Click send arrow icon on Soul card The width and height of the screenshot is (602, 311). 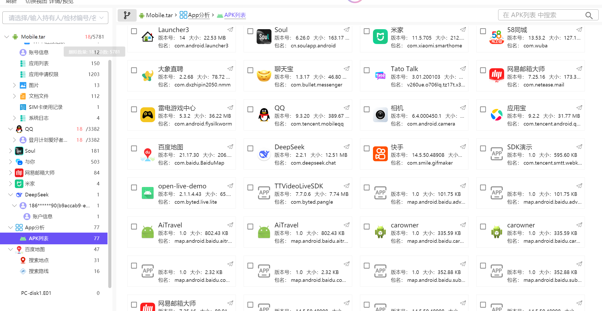[347, 30]
